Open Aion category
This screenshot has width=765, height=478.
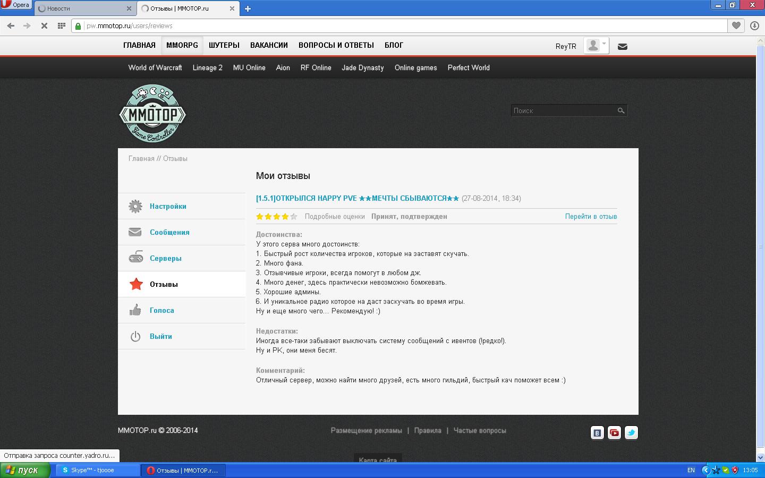[x=283, y=67]
